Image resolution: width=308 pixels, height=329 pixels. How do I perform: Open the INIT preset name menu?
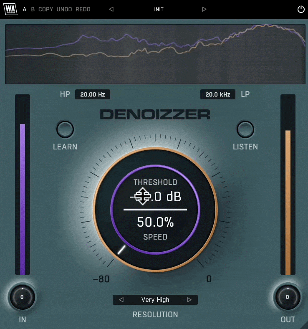pos(159,10)
